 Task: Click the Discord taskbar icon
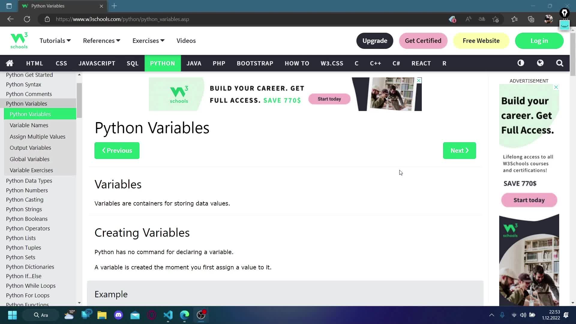[119, 315]
